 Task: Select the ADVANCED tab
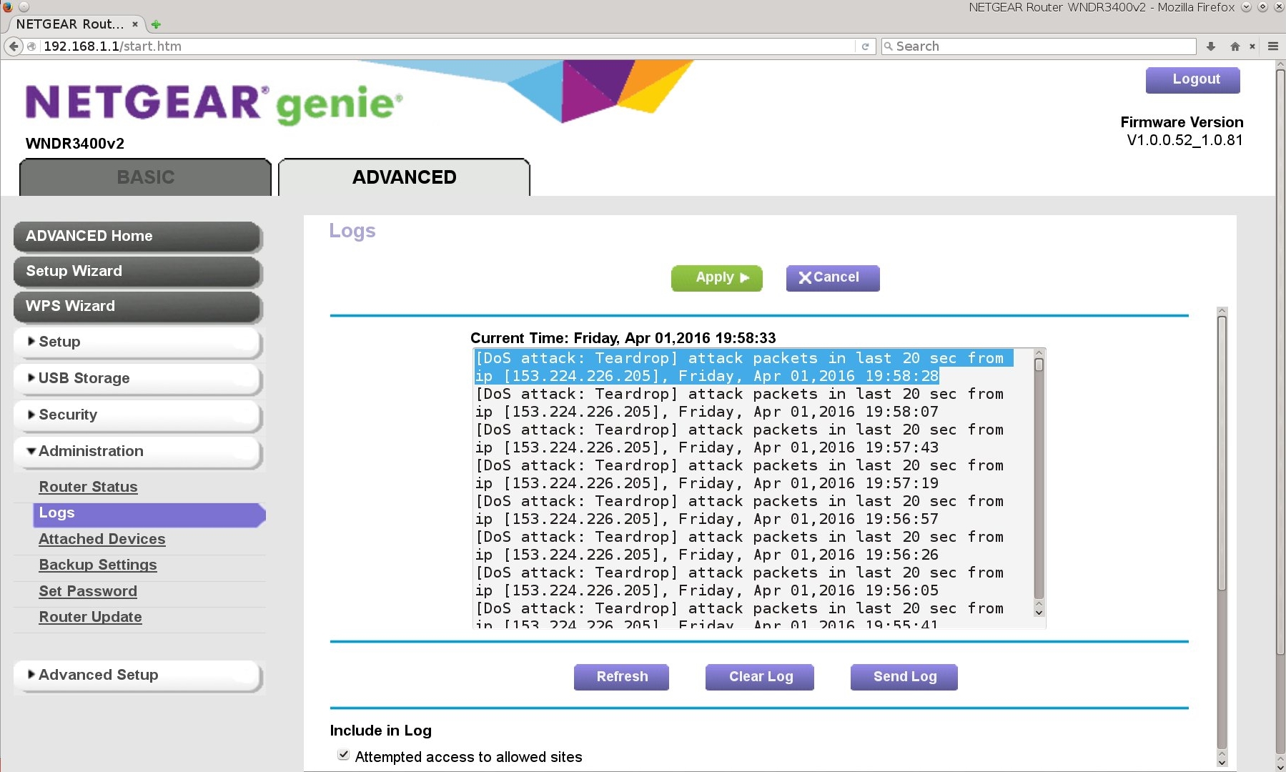point(404,177)
